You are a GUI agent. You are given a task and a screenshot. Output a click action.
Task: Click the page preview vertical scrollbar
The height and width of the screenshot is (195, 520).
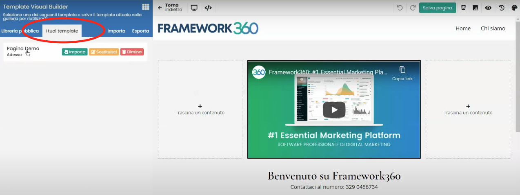tap(518, 77)
